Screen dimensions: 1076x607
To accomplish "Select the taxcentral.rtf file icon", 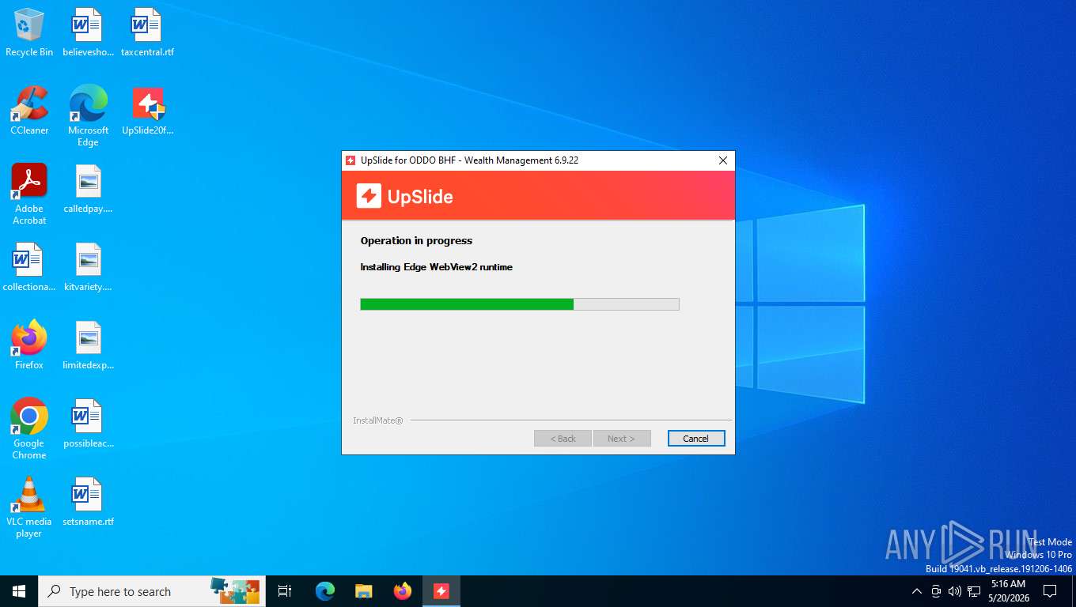I will [147, 32].
